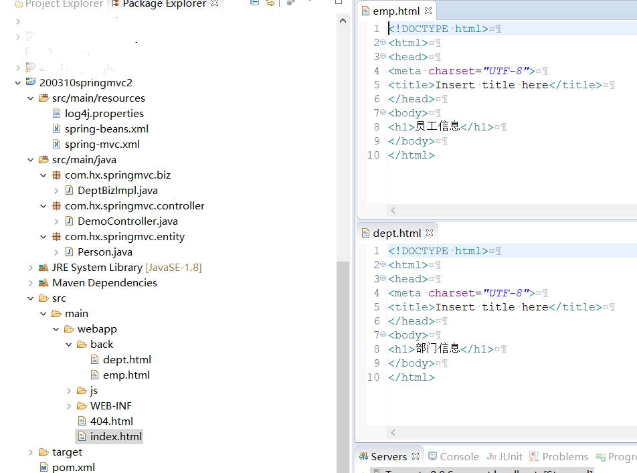Open the Console view tab
Screen dimensions: 637x473
(x=454, y=457)
